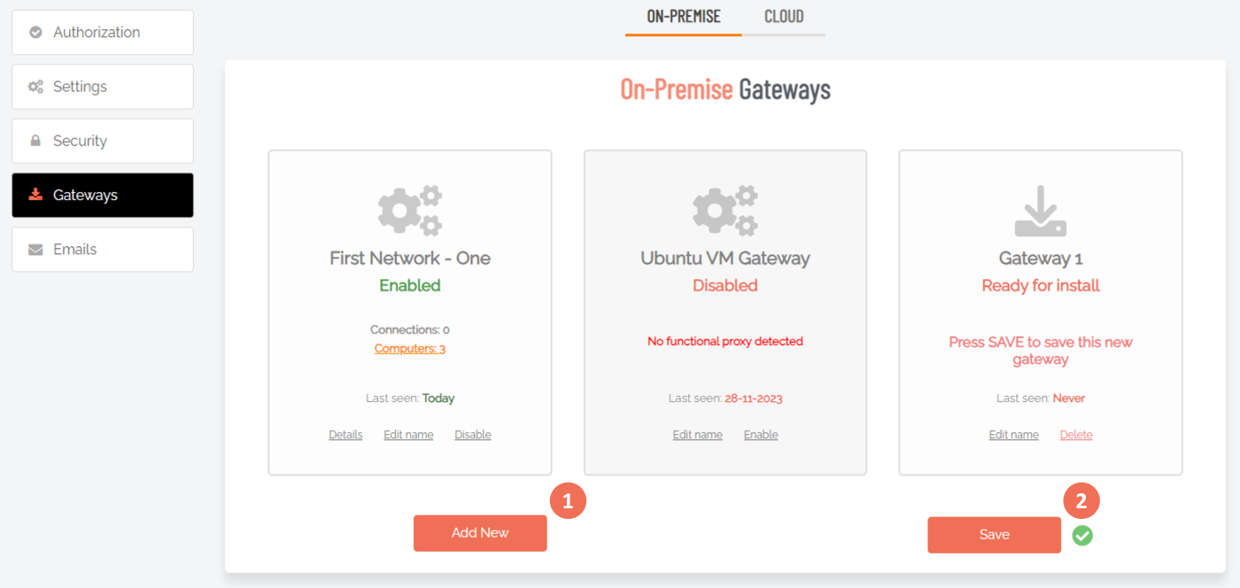
Task: Click the Security lock icon in sidebar
Action: pos(35,141)
